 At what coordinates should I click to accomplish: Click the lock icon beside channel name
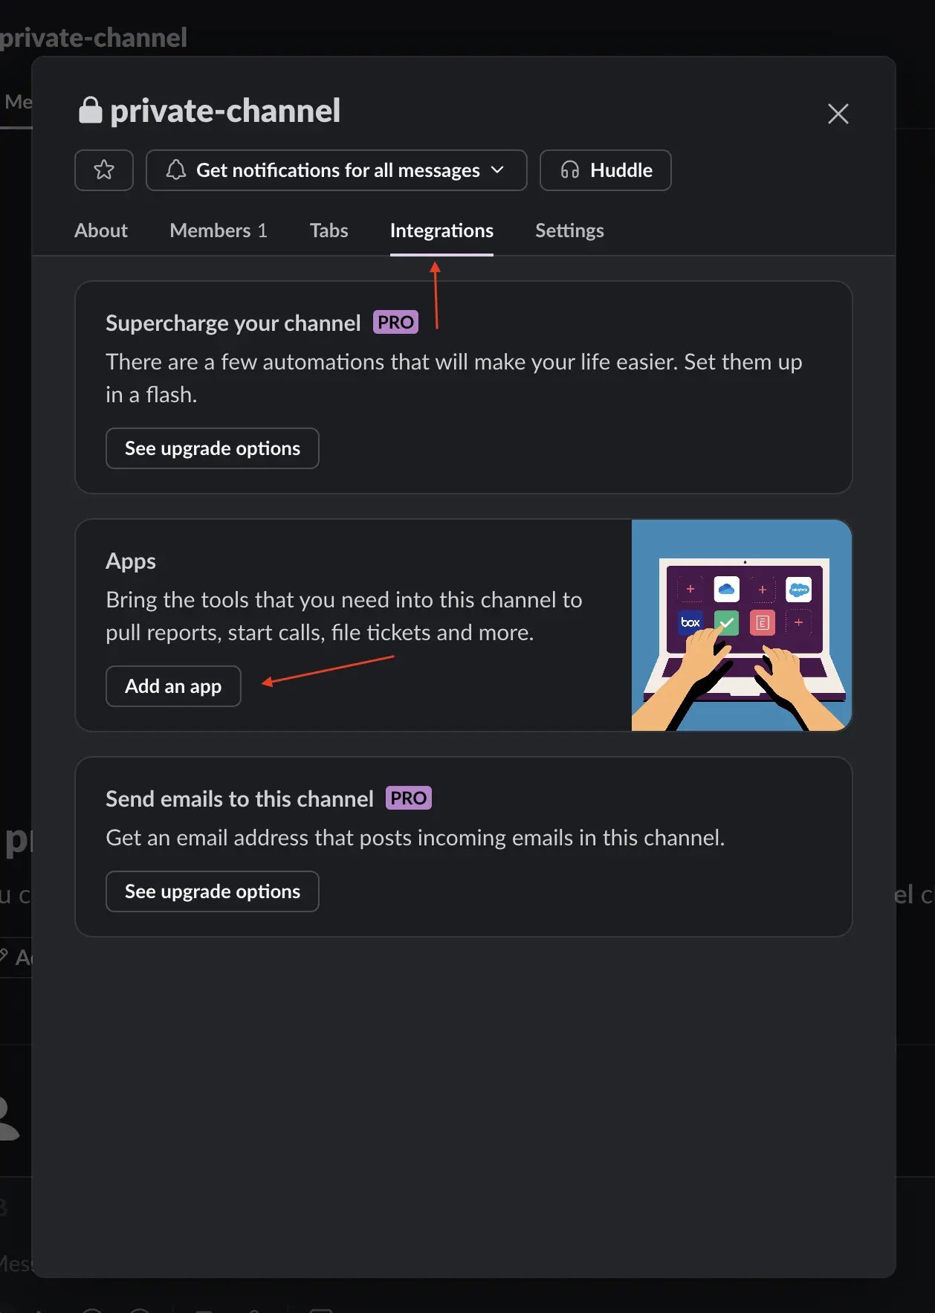(91, 110)
